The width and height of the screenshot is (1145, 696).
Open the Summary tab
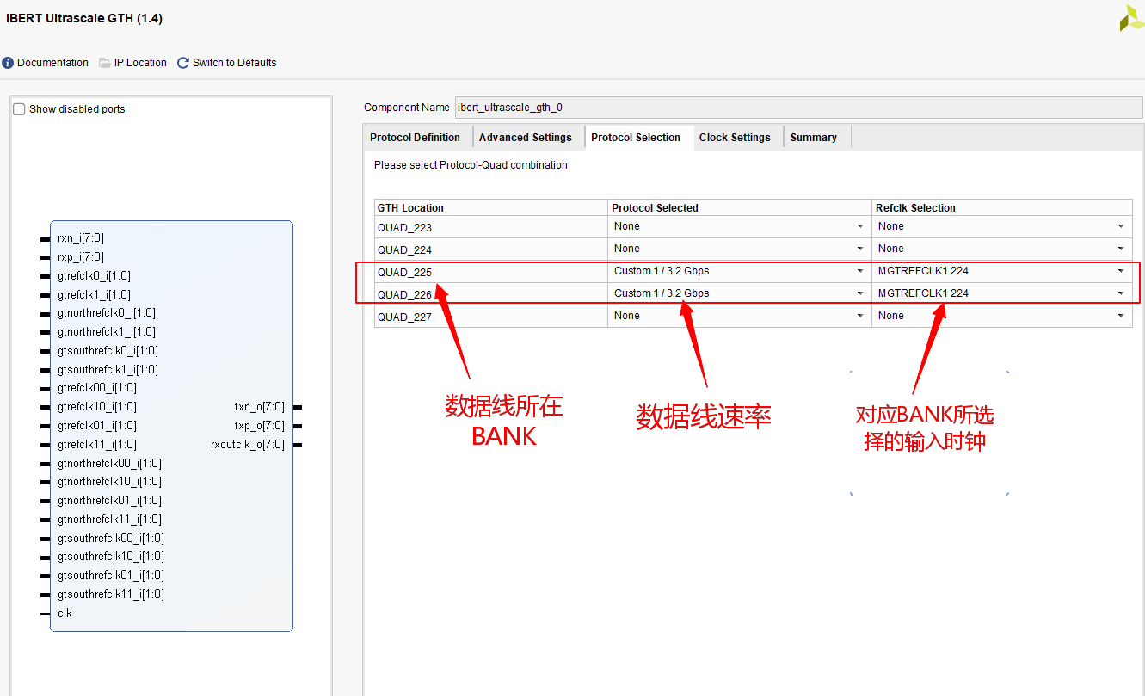[813, 137]
